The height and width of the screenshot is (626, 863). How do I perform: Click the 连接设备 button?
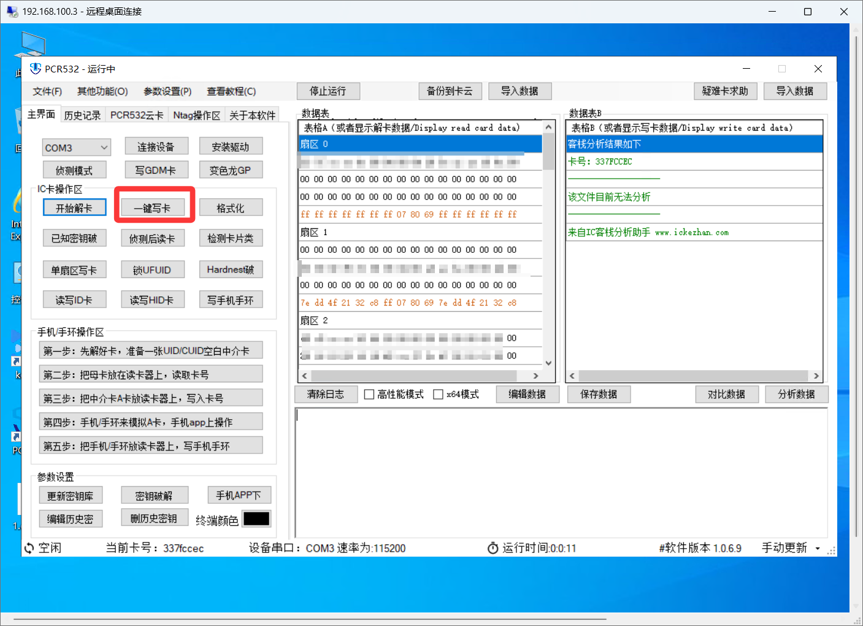(156, 147)
